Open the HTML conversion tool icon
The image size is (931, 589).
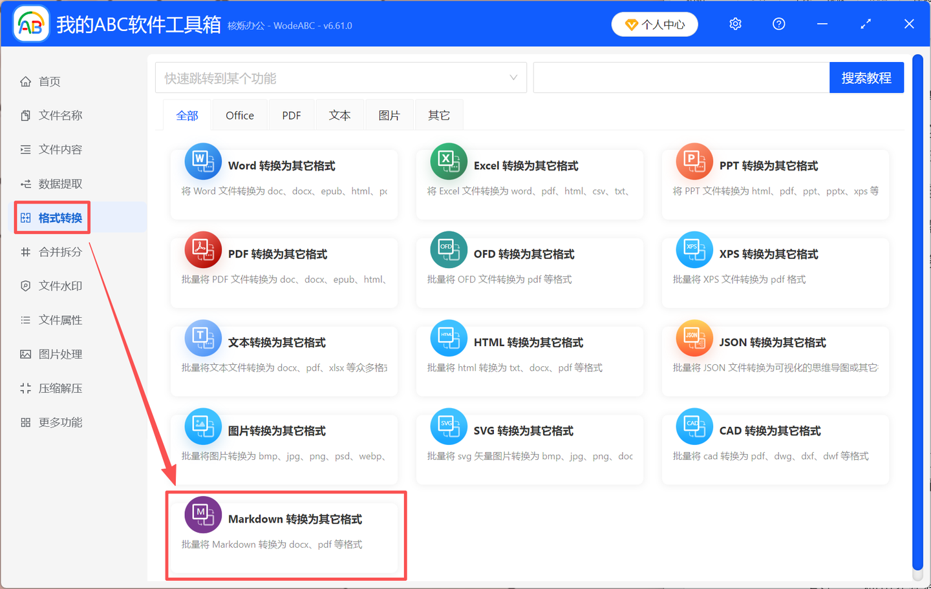pos(449,338)
